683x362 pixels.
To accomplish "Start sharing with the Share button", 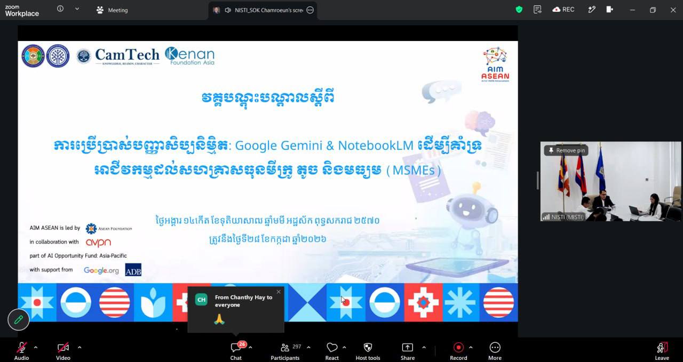I will tap(408, 351).
